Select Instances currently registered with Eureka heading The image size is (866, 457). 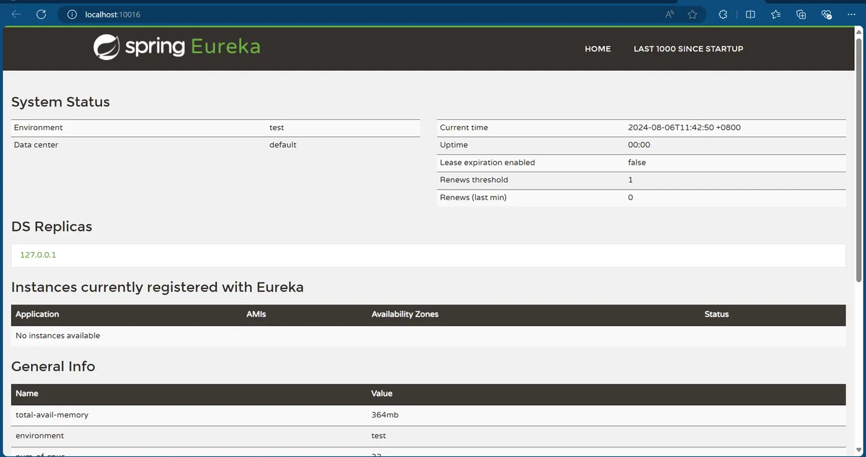[157, 287]
